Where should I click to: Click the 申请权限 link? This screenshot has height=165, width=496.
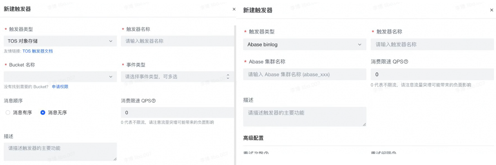[x=60, y=87]
